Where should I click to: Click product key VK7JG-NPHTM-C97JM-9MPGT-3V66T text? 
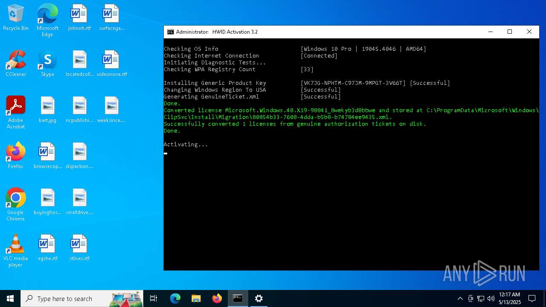(353, 83)
